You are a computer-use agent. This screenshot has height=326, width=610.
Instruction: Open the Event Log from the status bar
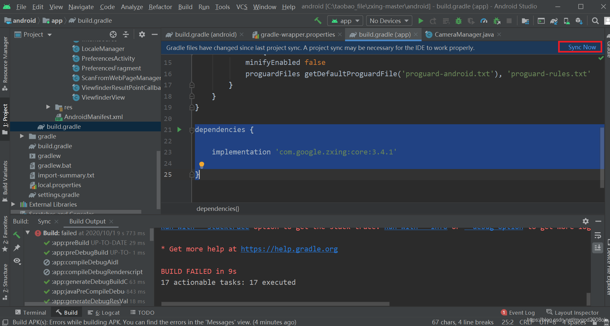[x=521, y=312]
